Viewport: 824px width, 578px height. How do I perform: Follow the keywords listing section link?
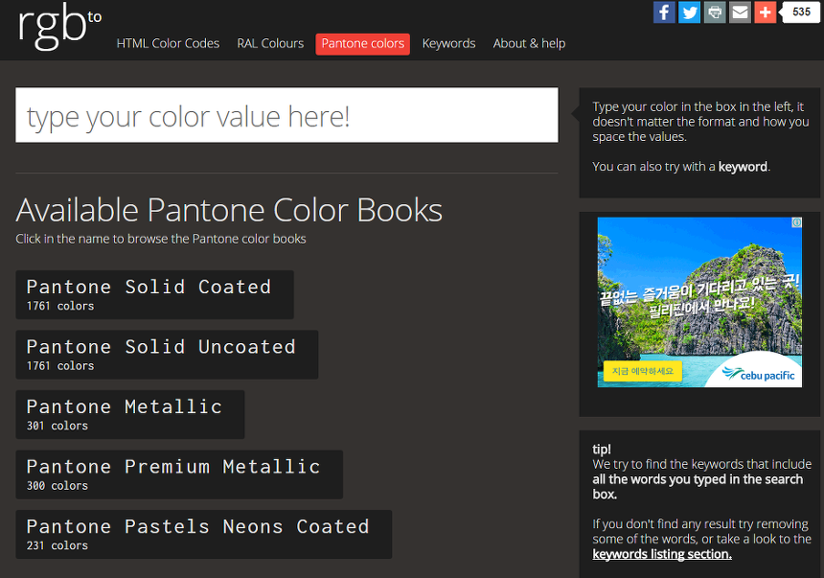coord(661,554)
